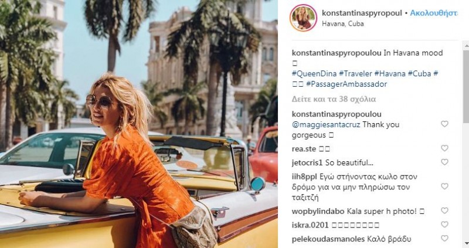Image resolution: width=469 pixels, height=248 pixels.
Task: Open the #QueenDina hashtag
Action: 314,74
